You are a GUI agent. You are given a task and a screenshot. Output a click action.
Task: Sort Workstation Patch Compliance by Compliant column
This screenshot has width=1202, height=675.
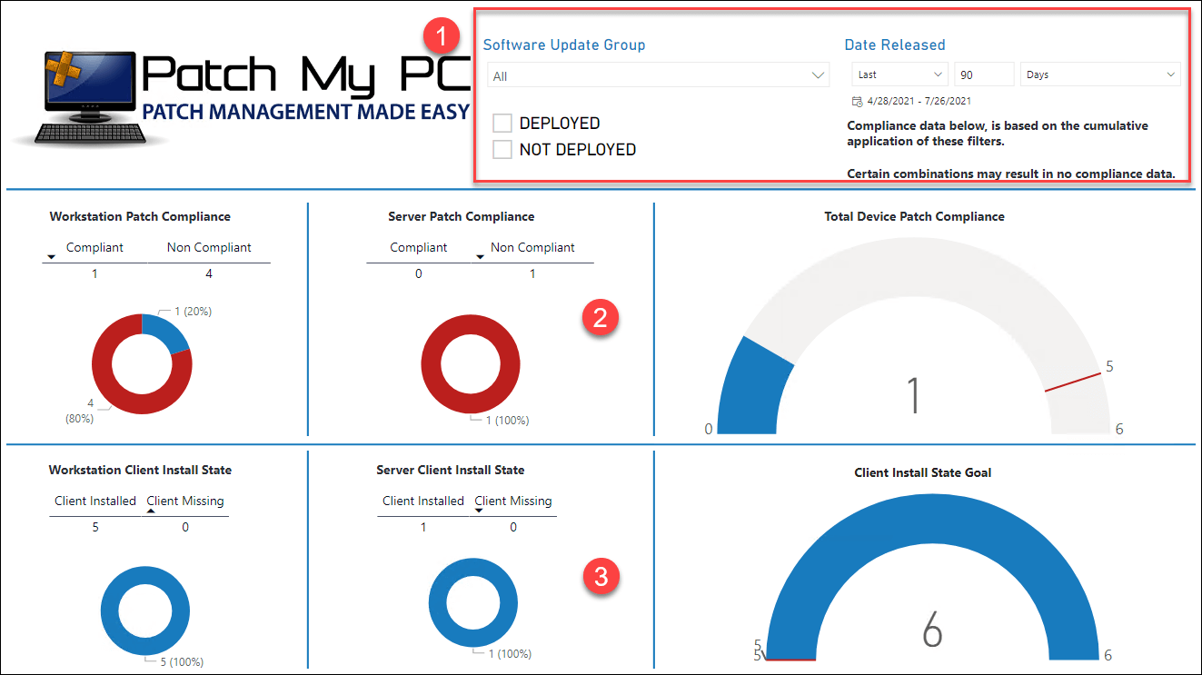(94, 247)
